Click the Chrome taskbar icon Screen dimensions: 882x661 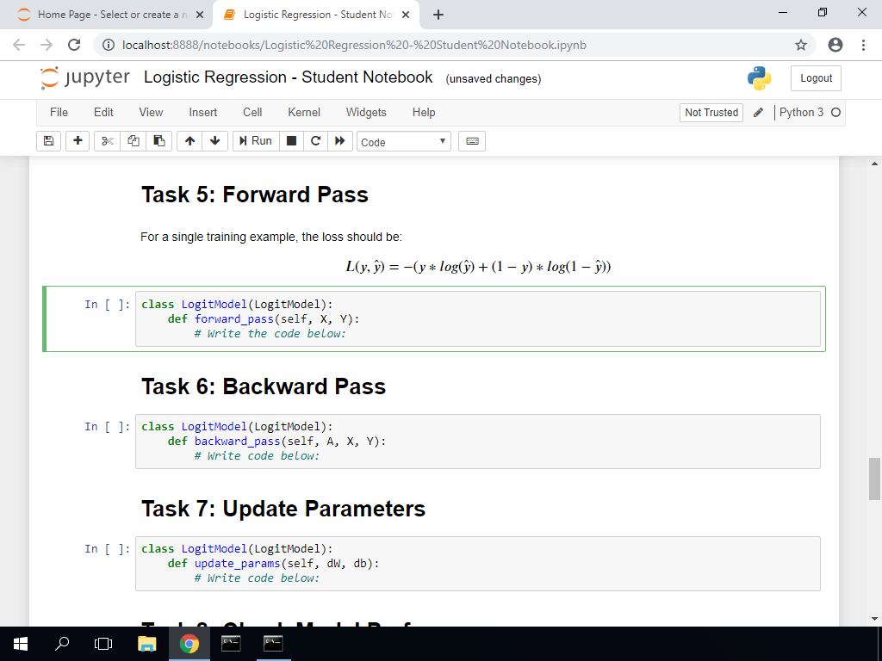click(189, 644)
